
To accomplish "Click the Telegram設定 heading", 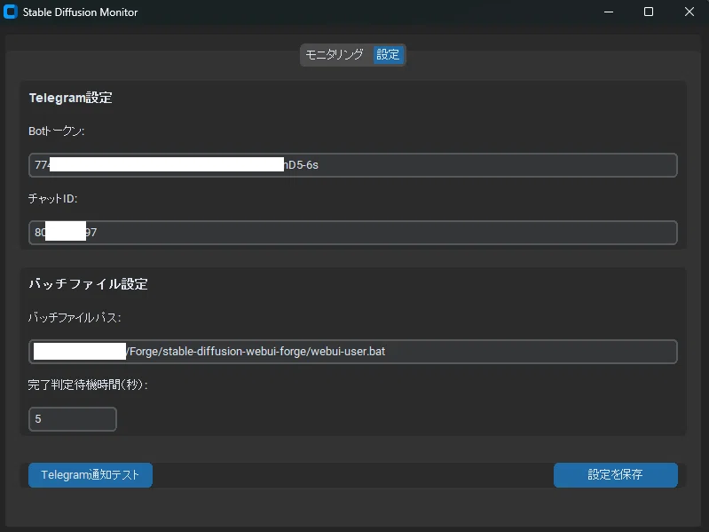I will (x=70, y=98).
